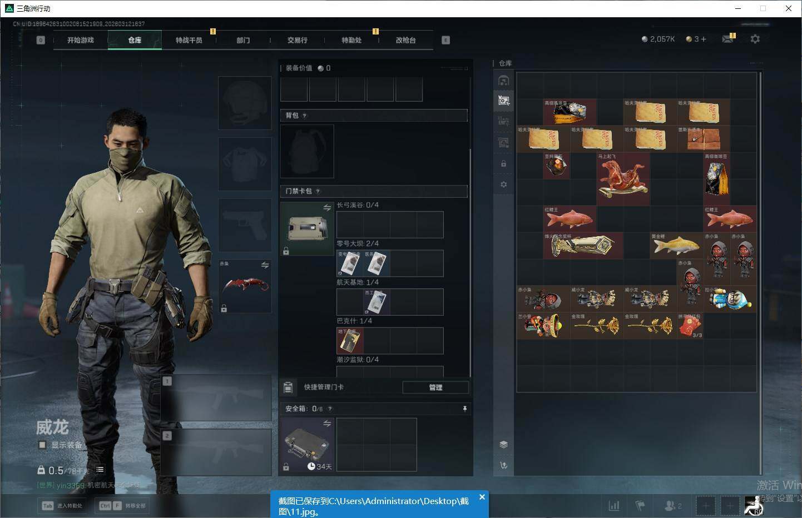Check the 2,057K currency balance
The image size is (802, 518).
[x=658, y=39]
